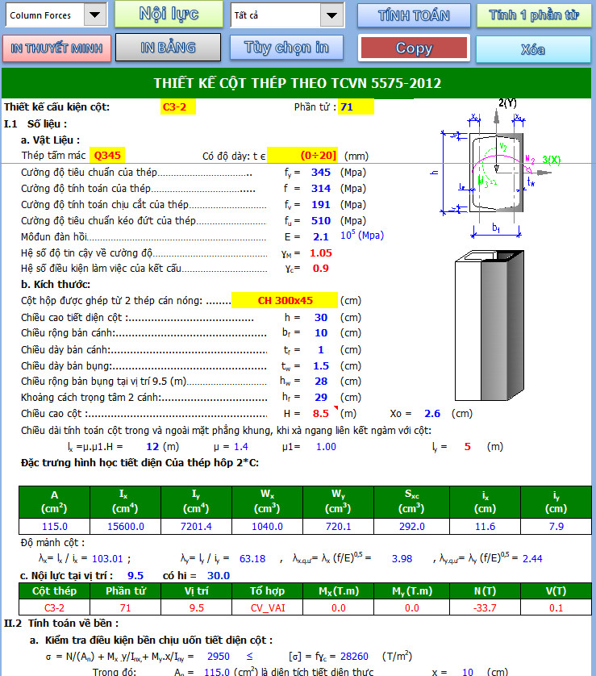Viewport: 596px width, 676px height.
Task: Select Wy cell '720.1'
Action: (338, 527)
